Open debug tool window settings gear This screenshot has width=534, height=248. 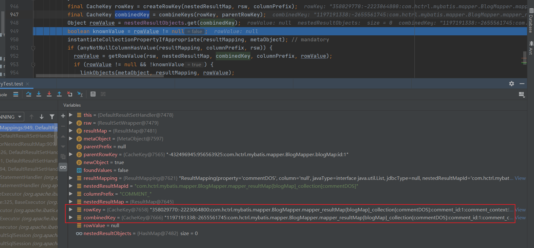click(512, 84)
